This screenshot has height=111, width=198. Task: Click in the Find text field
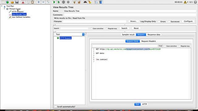[x=125, y=46]
